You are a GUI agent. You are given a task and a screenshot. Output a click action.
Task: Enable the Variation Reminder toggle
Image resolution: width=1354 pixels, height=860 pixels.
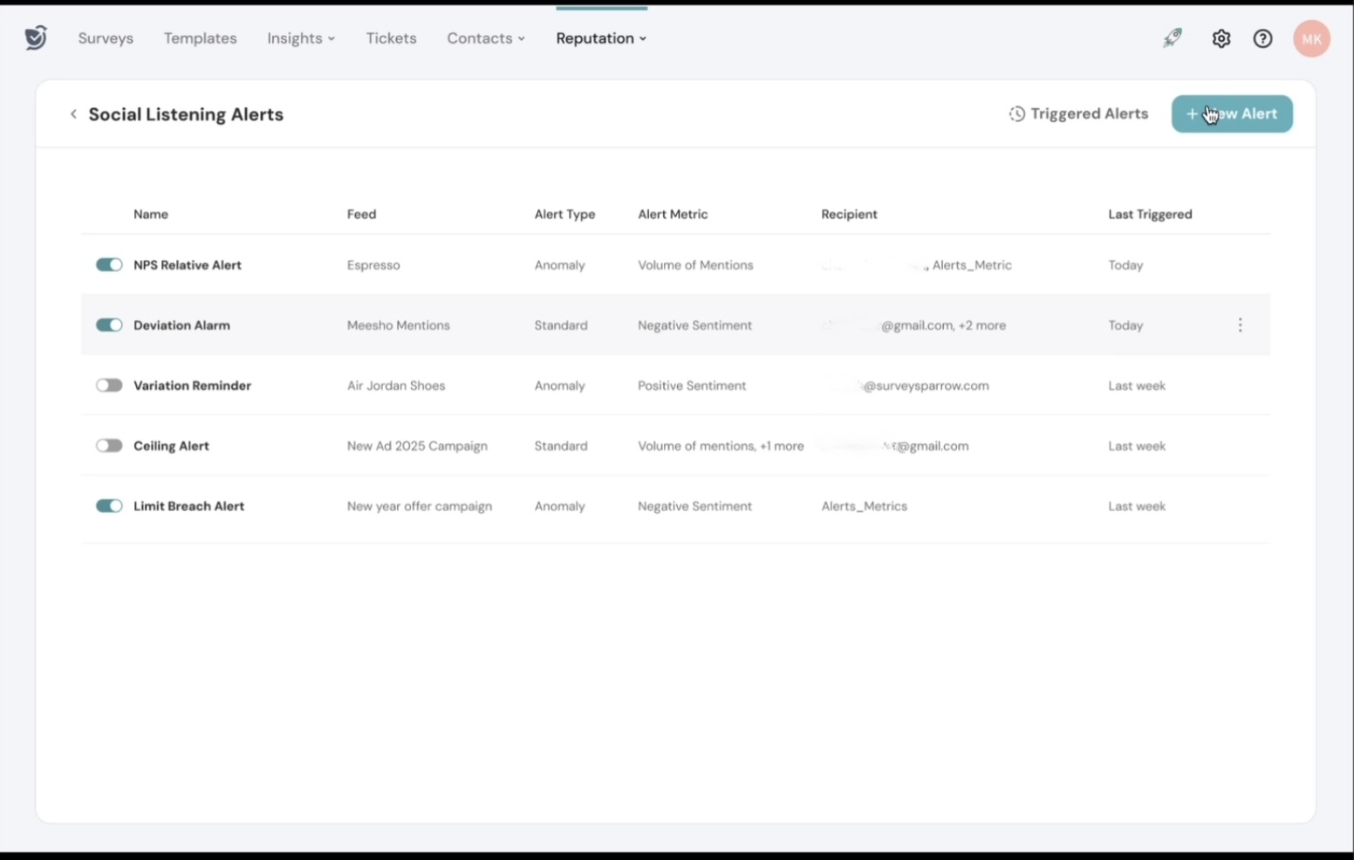[x=109, y=386]
